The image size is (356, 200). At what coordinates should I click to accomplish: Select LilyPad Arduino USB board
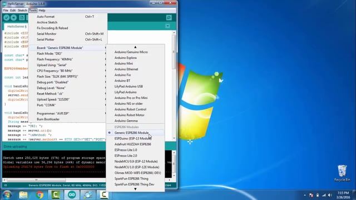click(x=135, y=87)
